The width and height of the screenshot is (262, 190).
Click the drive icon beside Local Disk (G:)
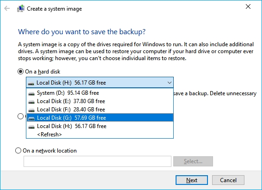point(31,118)
